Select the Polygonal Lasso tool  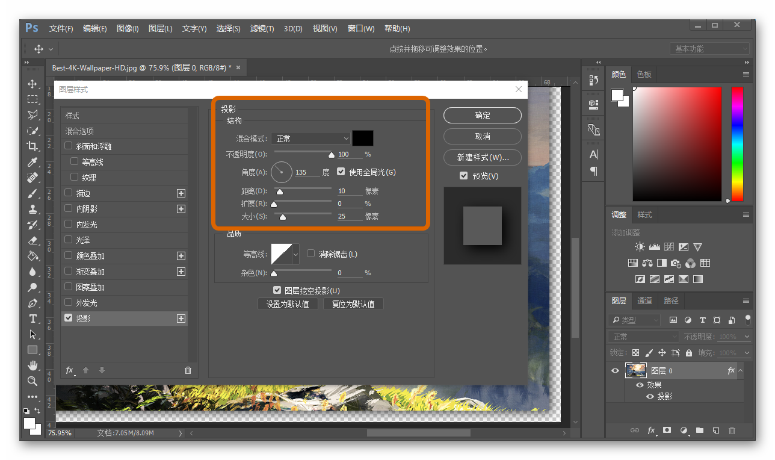coord(32,115)
